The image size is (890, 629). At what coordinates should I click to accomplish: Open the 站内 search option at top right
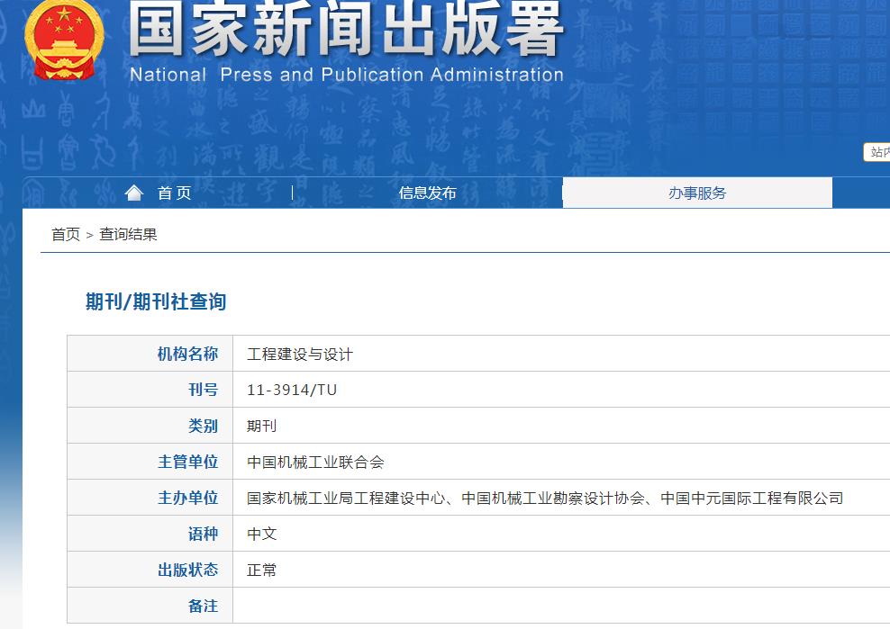(879, 152)
